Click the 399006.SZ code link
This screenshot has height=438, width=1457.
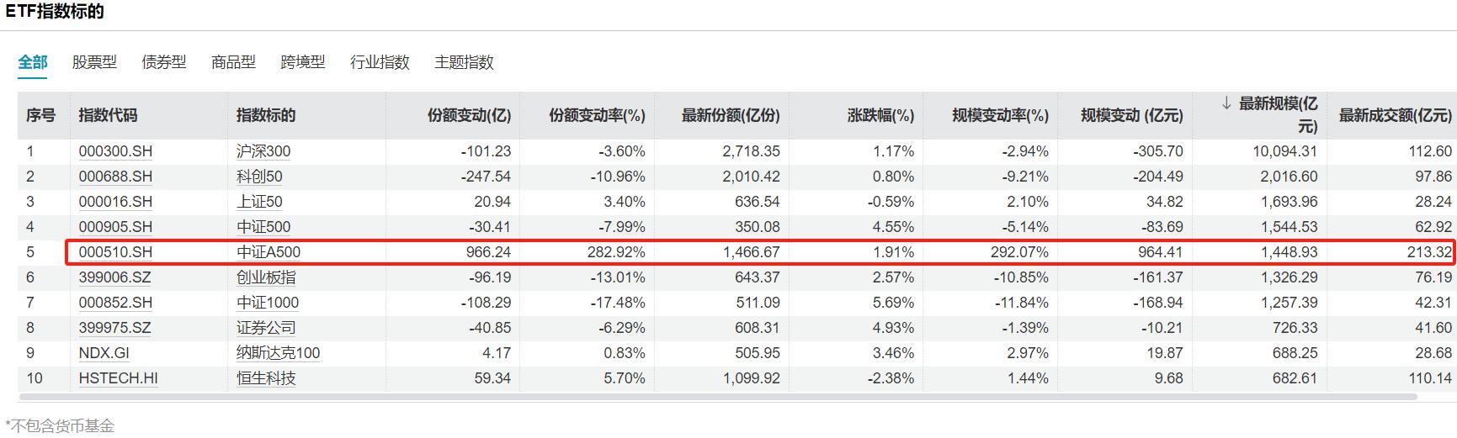pos(115,277)
